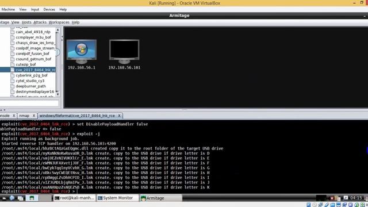The width and height of the screenshot is (368, 207).
Task: Switch to System Monitor taskbar window
Action: coord(118,198)
